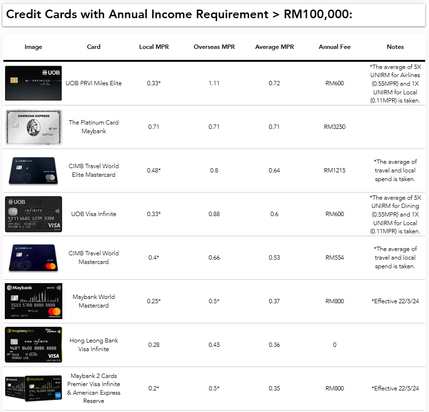Click the annual fee RM554
429x412 pixels.
tap(335, 258)
